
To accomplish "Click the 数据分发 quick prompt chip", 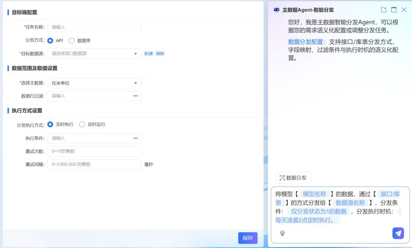I will (x=293, y=178).
